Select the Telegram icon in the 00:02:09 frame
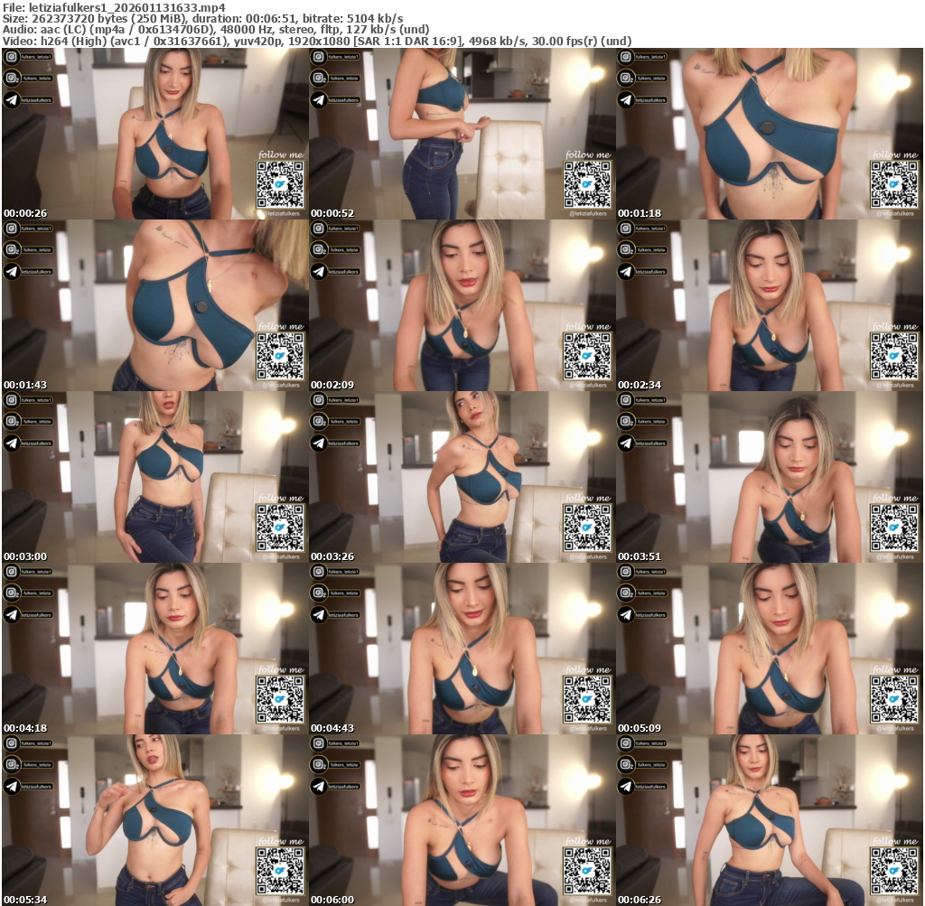This screenshot has height=906, width=925. point(319,271)
